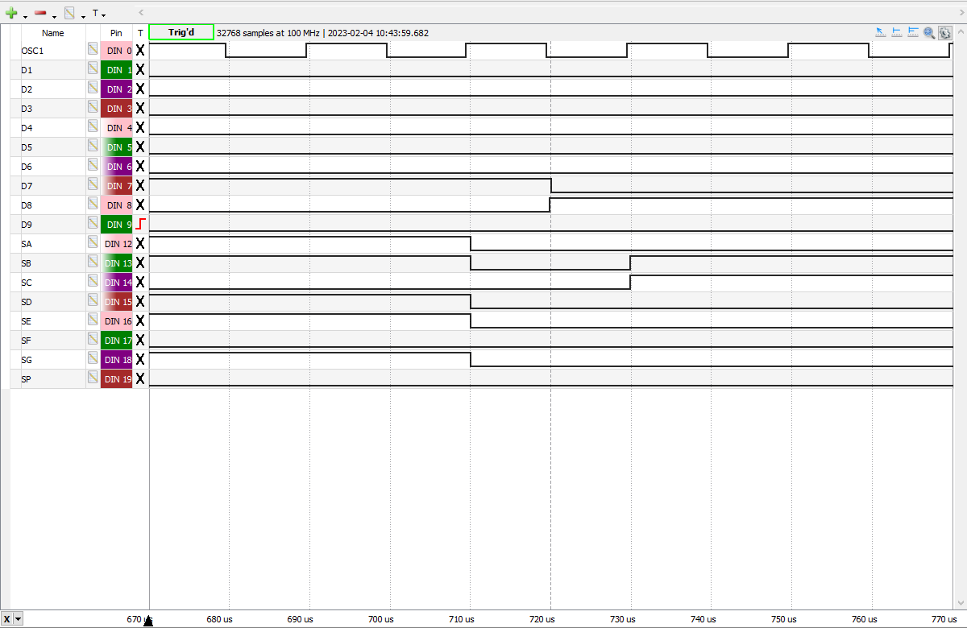Select the D3 signal name
The image size is (967, 628).
[27, 109]
